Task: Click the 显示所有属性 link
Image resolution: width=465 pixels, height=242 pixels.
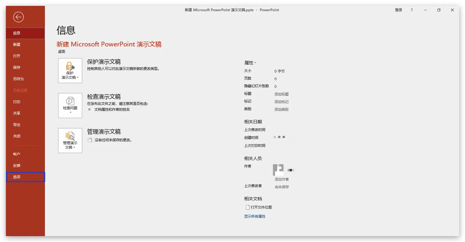Action: [x=255, y=216]
